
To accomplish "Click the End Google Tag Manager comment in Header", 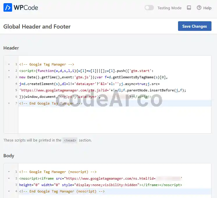I will click(x=51, y=103).
